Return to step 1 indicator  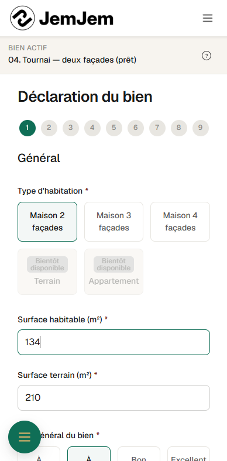click(27, 128)
